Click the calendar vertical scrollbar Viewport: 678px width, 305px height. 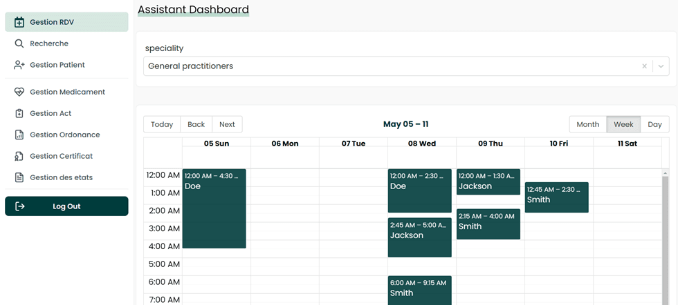[x=666, y=235]
